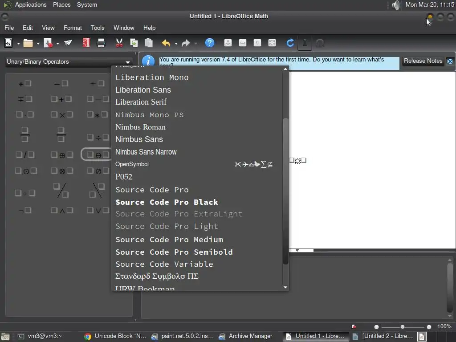Insert the logical NOT operator
Screen dimensions: 456x342
[25, 210]
